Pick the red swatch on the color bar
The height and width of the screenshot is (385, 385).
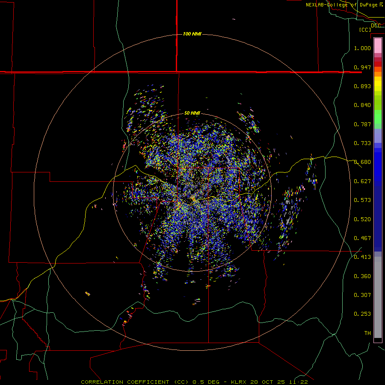coord(378,64)
